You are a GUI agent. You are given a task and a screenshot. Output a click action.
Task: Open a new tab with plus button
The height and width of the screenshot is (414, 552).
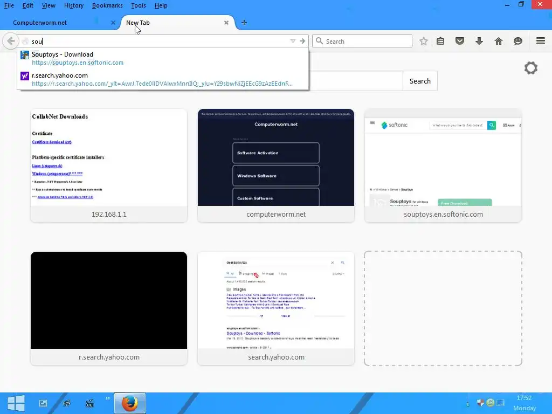point(244,23)
